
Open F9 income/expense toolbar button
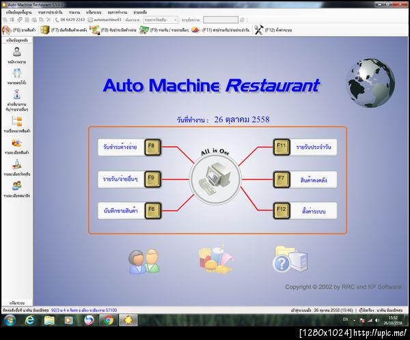[164, 30]
